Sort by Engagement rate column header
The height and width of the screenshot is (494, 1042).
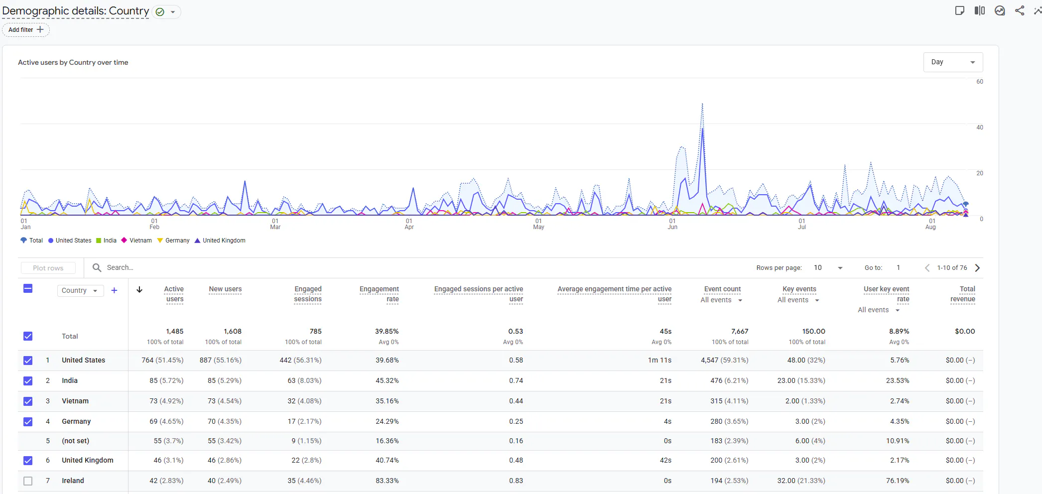(379, 294)
